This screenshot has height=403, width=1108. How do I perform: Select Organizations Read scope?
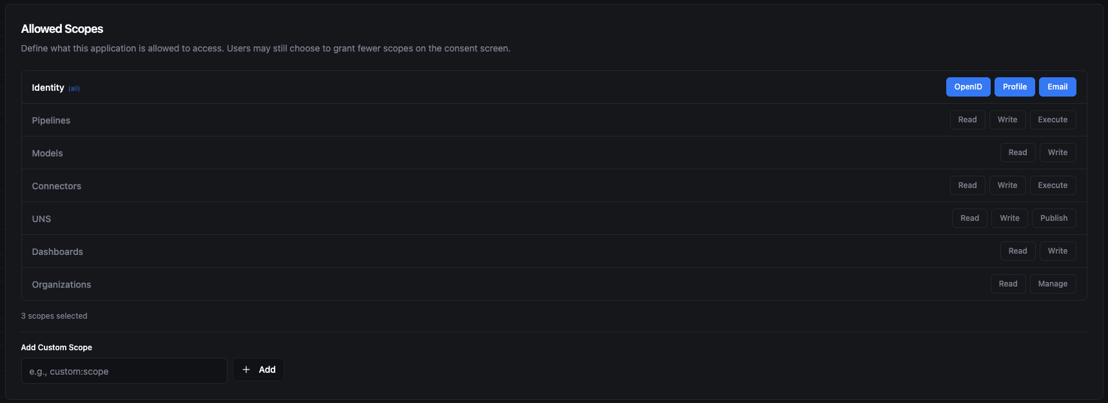click(x=1007, y=284)
